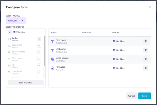
Task: Delete the Email address row
Action: [x=146, y=59]
